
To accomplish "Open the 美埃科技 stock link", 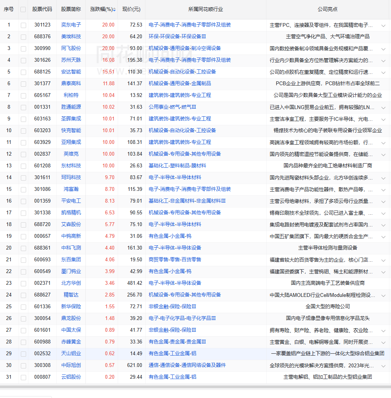I will pyautogui.click(x=71, y=36).
